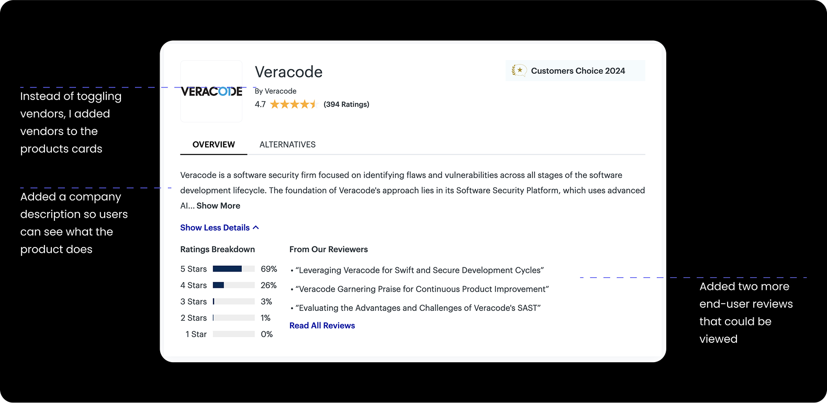827x403 pixels.
Task: Click the 1 Star rating bar
Action: coord(233,334)
